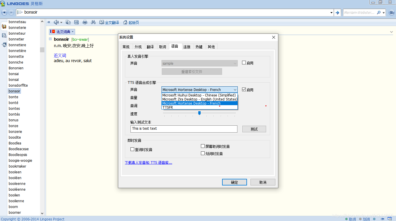This screenshot has height=221, width=396.
Task: Check the 划词时发音 option
Action: point(203,153)
